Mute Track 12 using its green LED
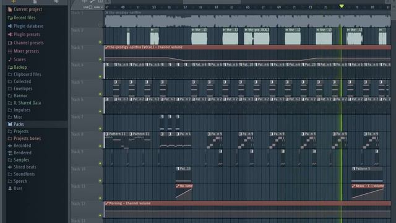The height and width of the screenshot is (223, 396). pyautogui.click(x=100, y=216)
